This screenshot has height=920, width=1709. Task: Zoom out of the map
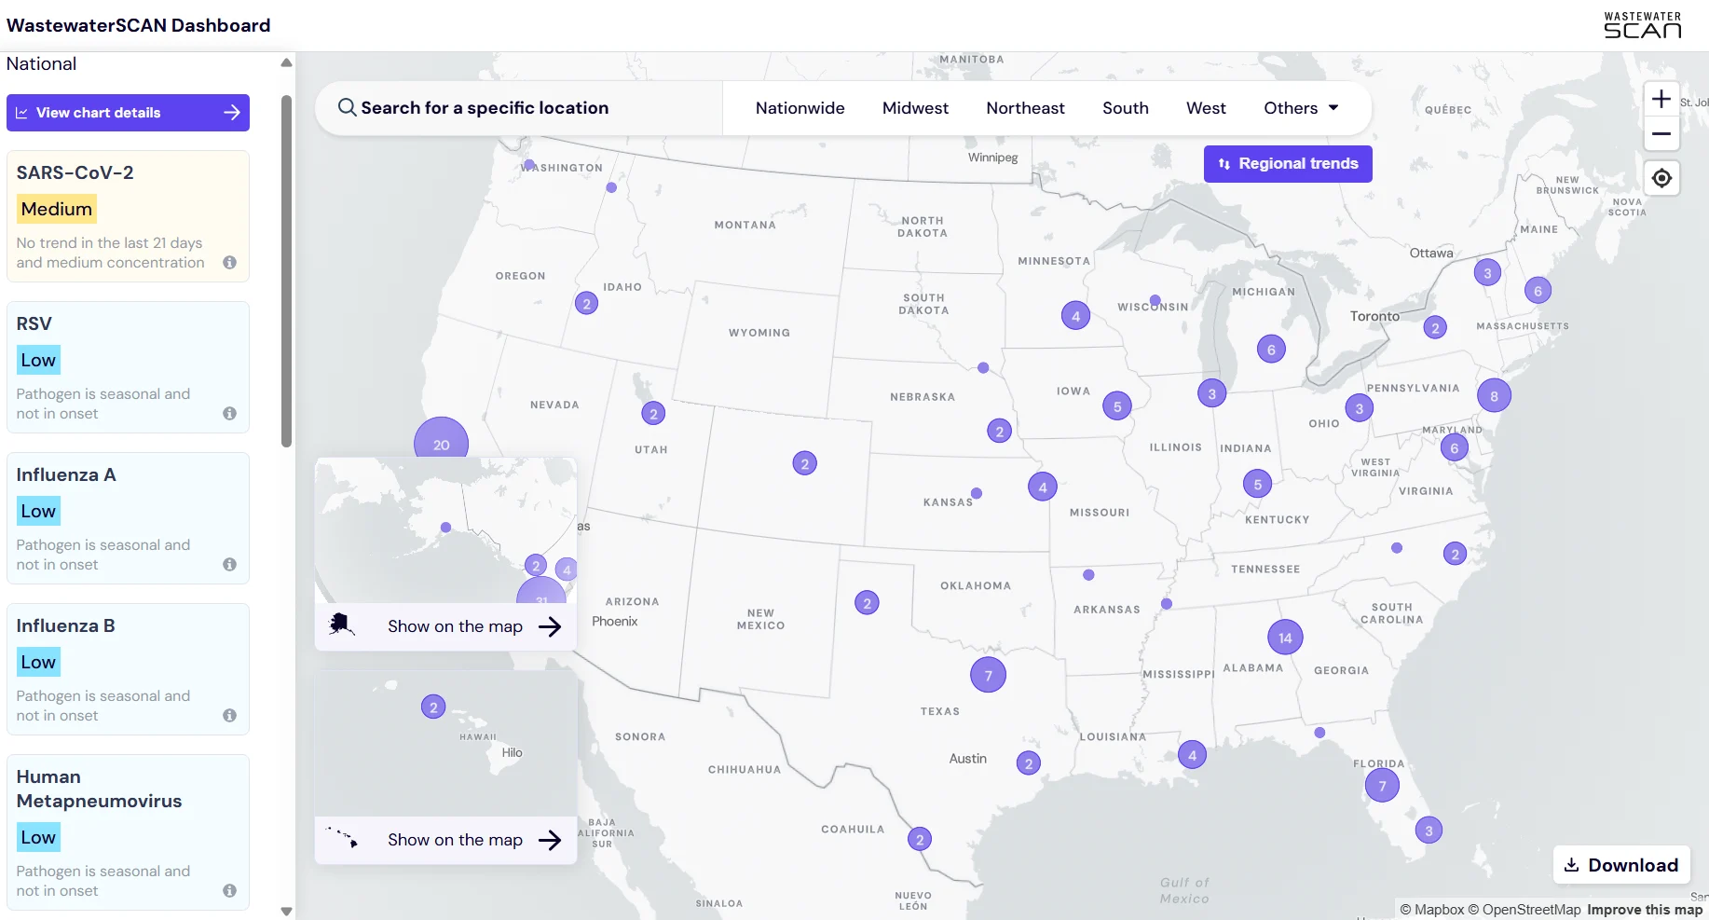[1661, 134]
